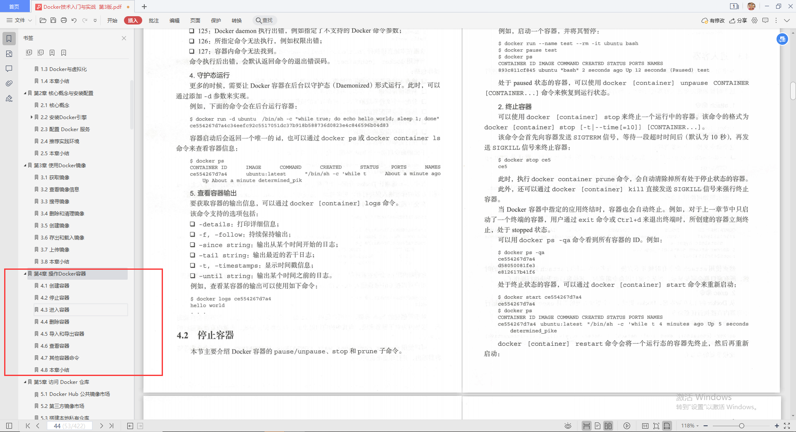Open the 文件 menu dropdown

point(19,20)
